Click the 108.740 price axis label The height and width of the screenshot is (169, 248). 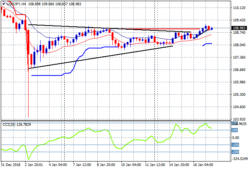pyautogui.click(x=239, y=32)
